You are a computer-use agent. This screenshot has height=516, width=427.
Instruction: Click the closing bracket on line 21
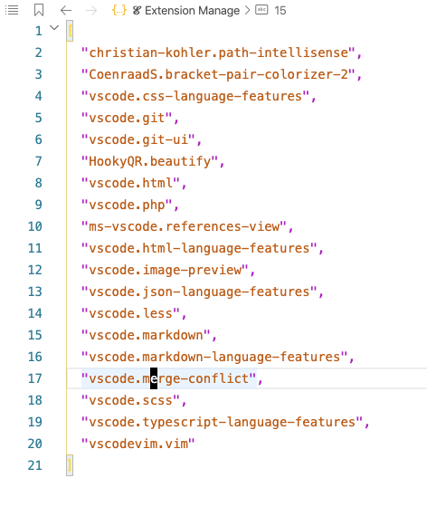tap(70, 465)
